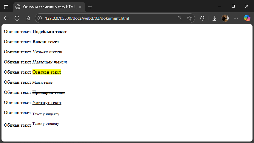Click the strikethrough Прешаран текст
254x143 pixels.
pos(48,93)
